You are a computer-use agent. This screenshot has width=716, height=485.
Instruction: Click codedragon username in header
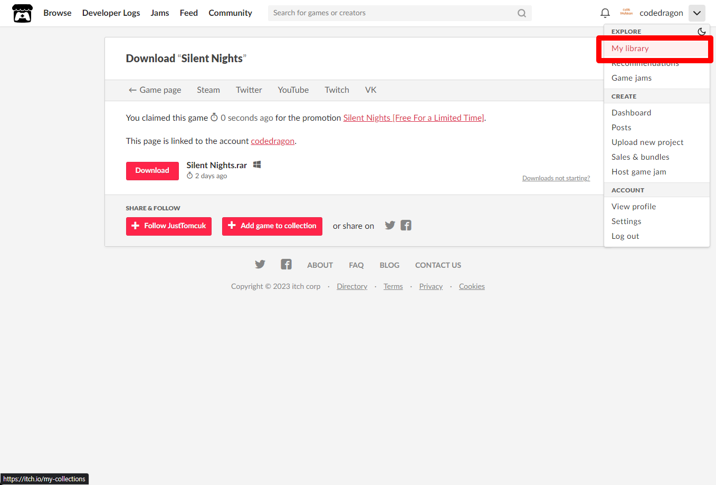[x=661, y=13]
